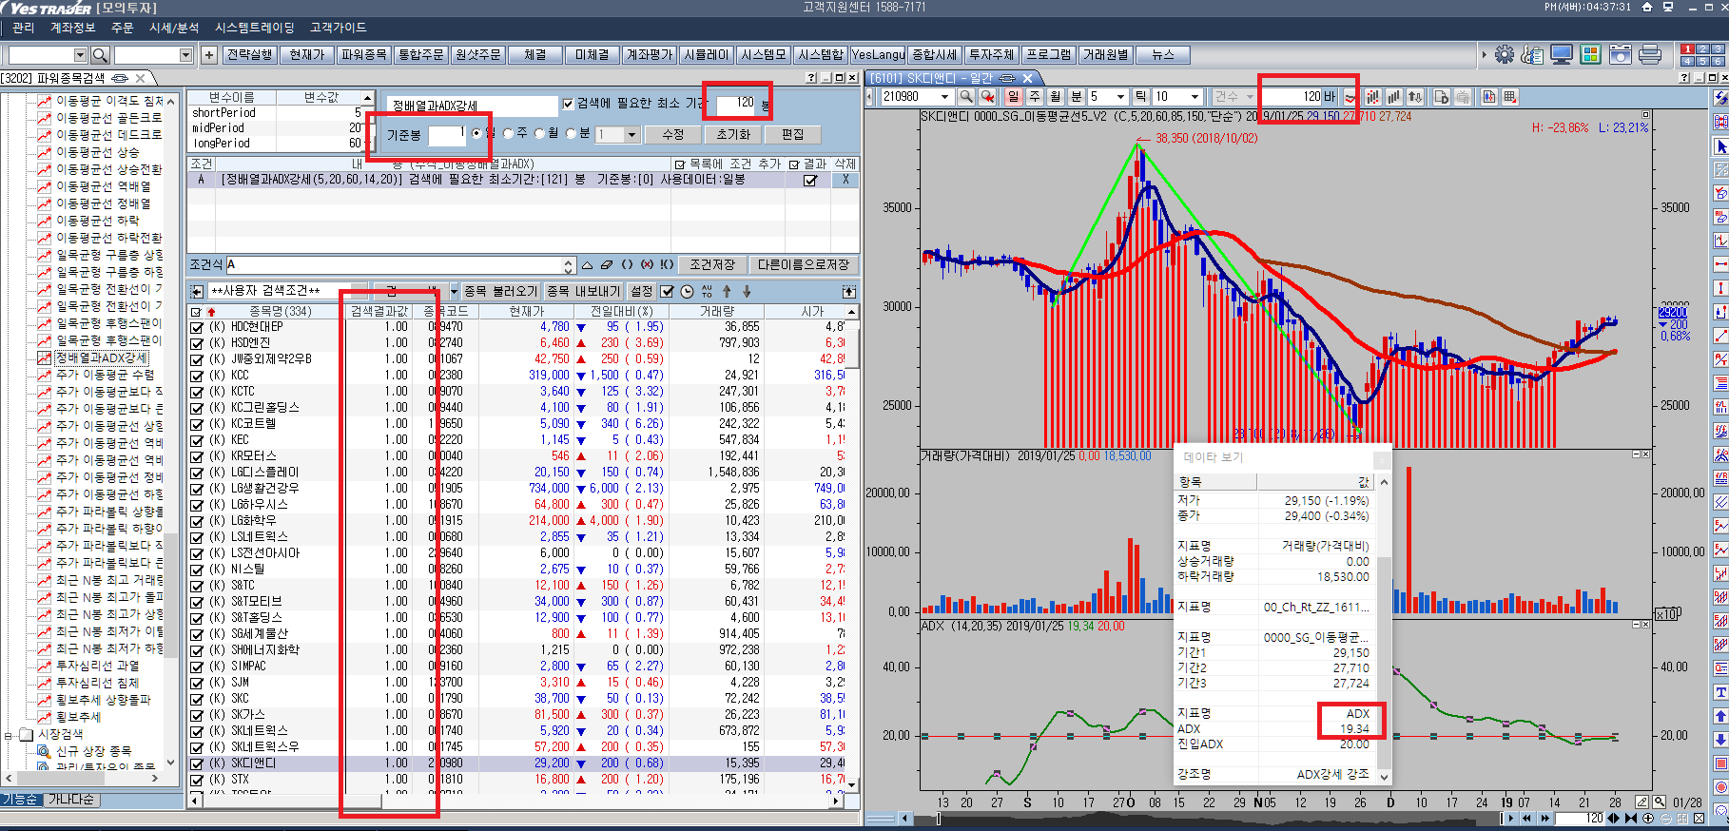Viewport: 1729px width, 831px height.
Task: Uncheck the checkbox for HDC현대EP row
Action: tap(197, 327)
